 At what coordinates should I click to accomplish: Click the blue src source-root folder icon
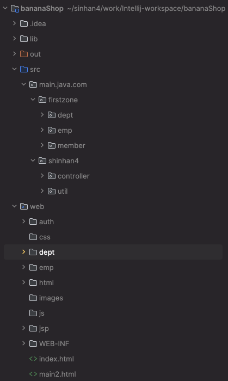(x=24, y=69)
